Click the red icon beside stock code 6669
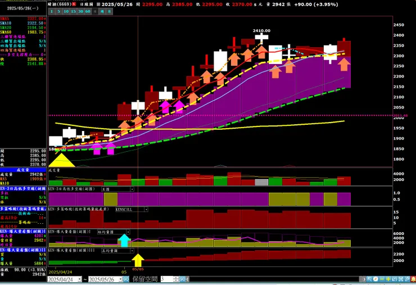Screen dimensions: 416x285 74,4
